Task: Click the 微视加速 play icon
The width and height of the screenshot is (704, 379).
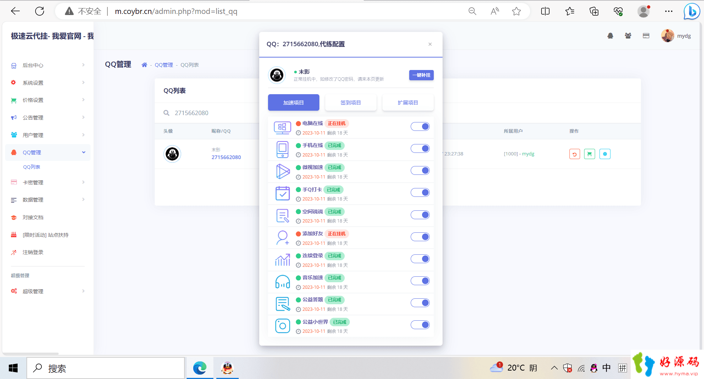Action: [x=283, y=172]
